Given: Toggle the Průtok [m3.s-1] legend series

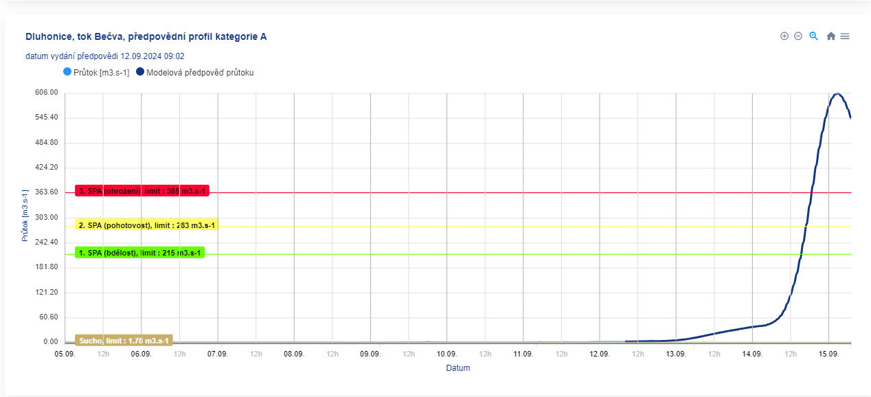Looking at the screenshot, I should pyautogui.click(x=101, y=72).
